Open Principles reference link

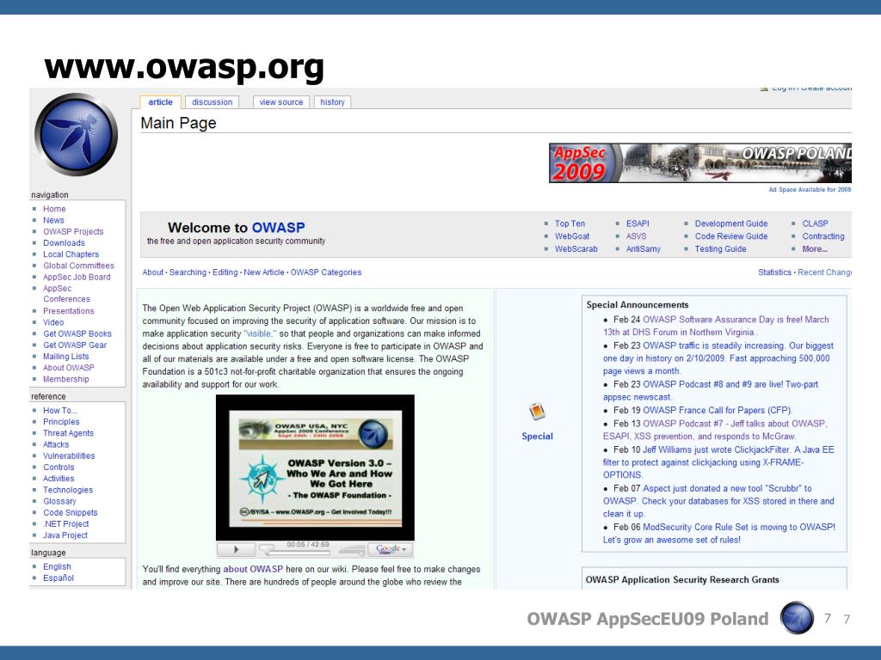pos(61,421)
